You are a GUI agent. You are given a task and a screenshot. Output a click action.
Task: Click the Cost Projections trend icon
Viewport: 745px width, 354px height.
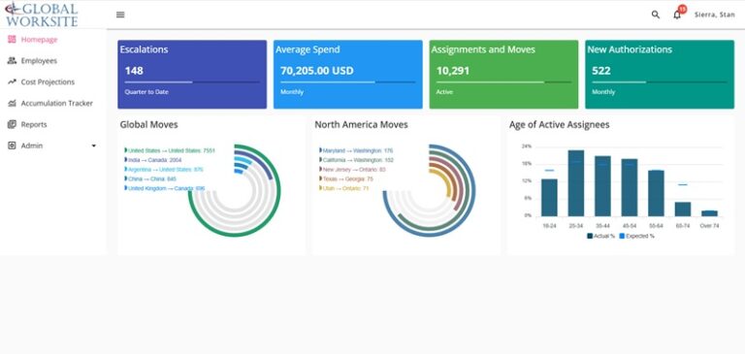12,81
